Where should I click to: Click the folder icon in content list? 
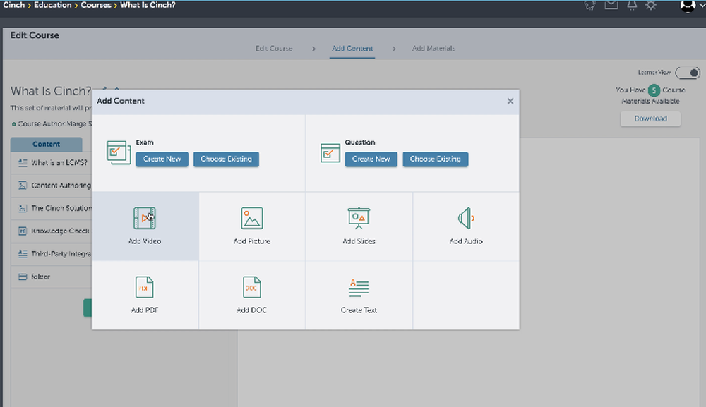pos(23,277)
